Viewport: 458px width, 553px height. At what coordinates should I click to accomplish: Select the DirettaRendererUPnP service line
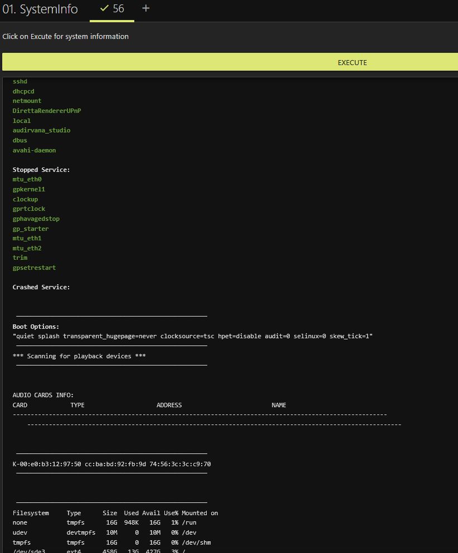pyautogui.click(x=47, y=111)
